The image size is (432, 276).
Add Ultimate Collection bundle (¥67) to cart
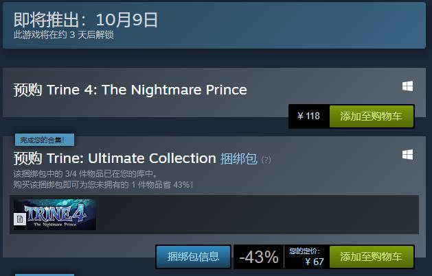372,256
